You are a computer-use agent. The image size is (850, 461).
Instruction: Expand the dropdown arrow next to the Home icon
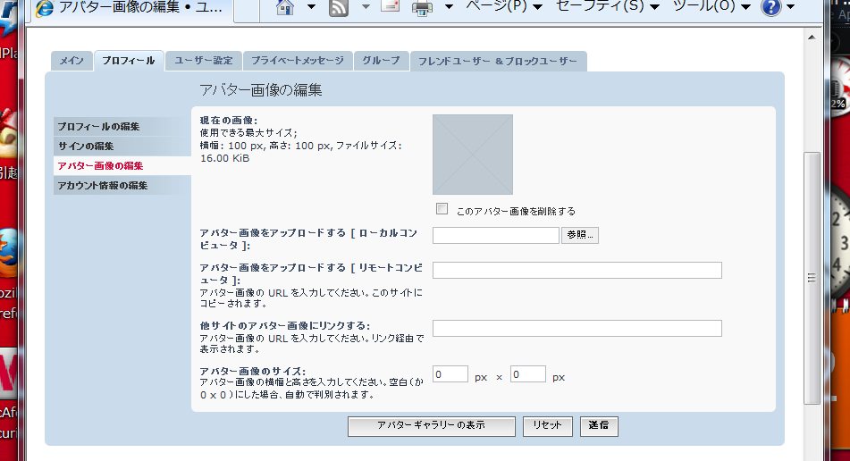[x=311, y=9]
